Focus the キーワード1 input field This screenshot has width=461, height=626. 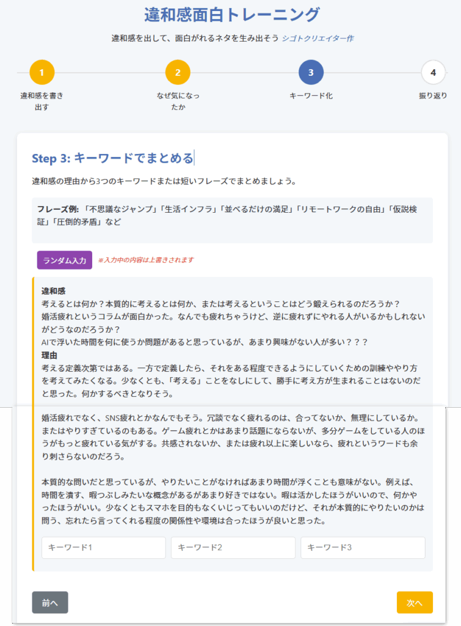tap(104, 548)
